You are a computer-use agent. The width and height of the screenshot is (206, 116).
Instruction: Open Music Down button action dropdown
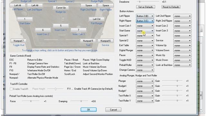click(x=183, y=60)
